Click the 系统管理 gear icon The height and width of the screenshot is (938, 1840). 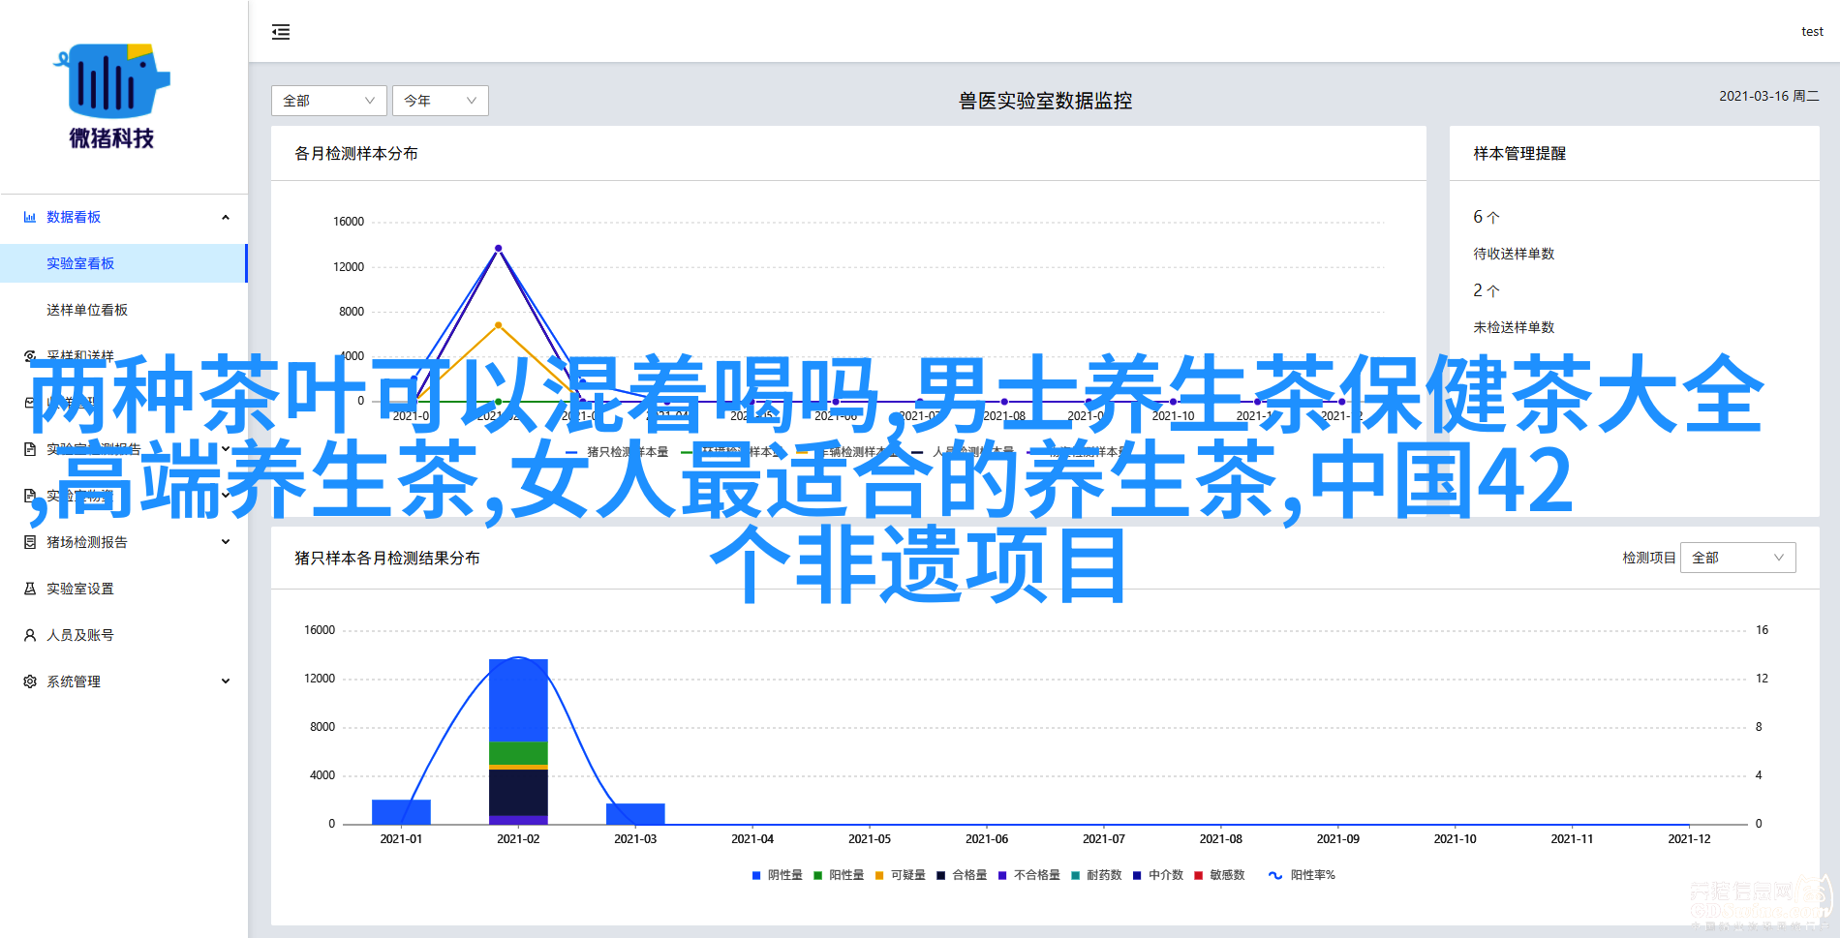pyautogui.click(x=30, y=681)
